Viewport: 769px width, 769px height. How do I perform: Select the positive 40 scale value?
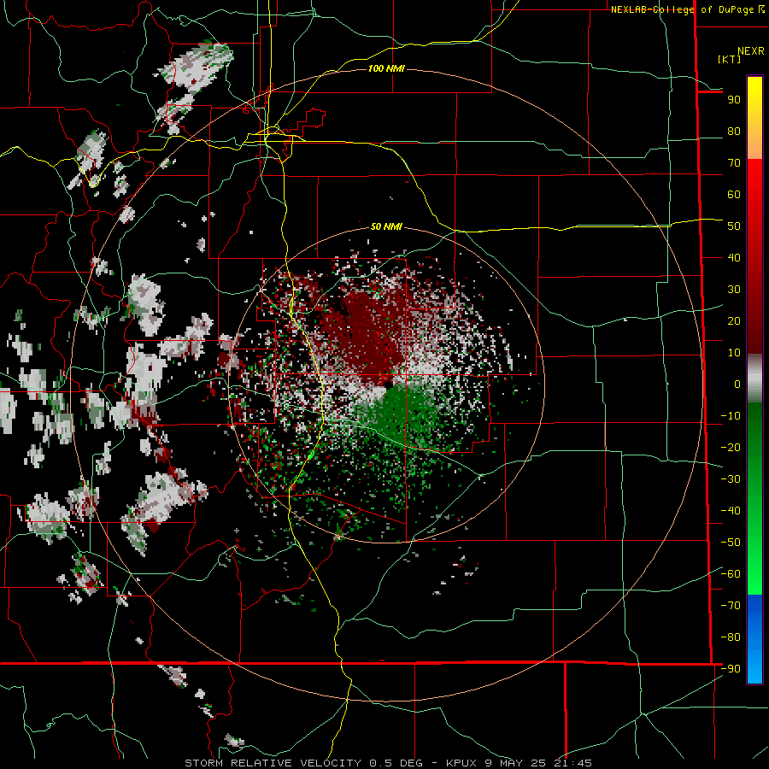pos(734,257)
